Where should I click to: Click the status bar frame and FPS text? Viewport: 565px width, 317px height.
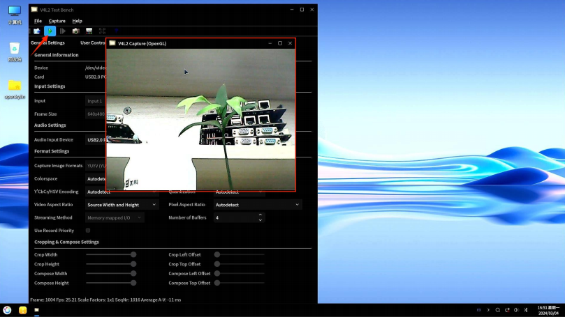(105, 300)
